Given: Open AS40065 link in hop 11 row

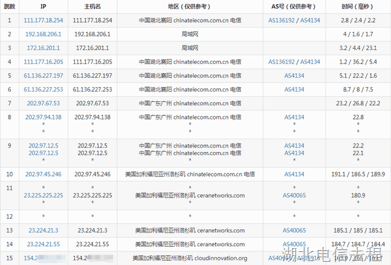Looking at the screenshot, I should click(x=295, y=196).
